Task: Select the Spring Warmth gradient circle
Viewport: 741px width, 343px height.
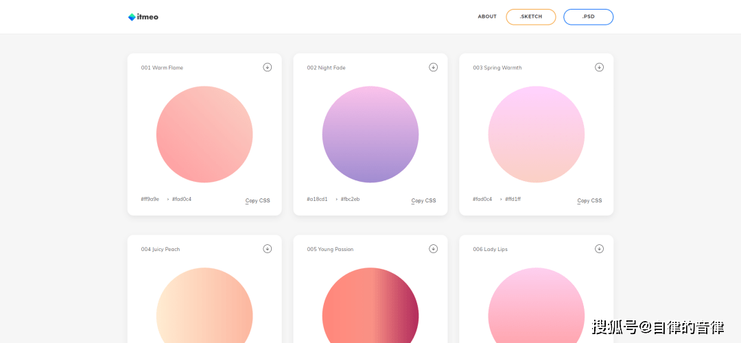Action: point(537,134)
